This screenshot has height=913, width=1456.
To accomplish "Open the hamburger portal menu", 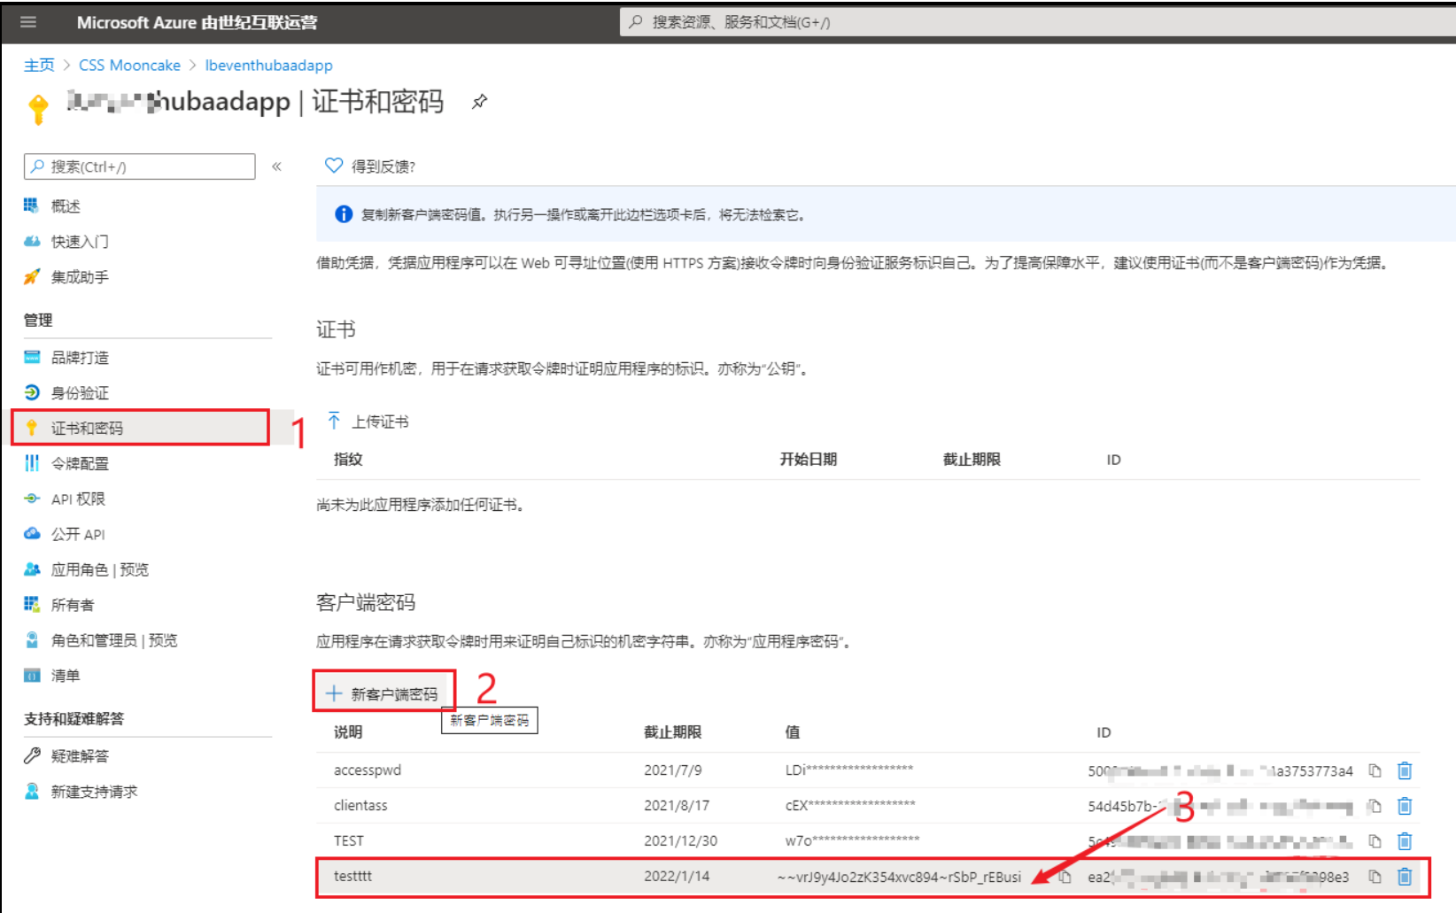I will (x=28, y=22).
